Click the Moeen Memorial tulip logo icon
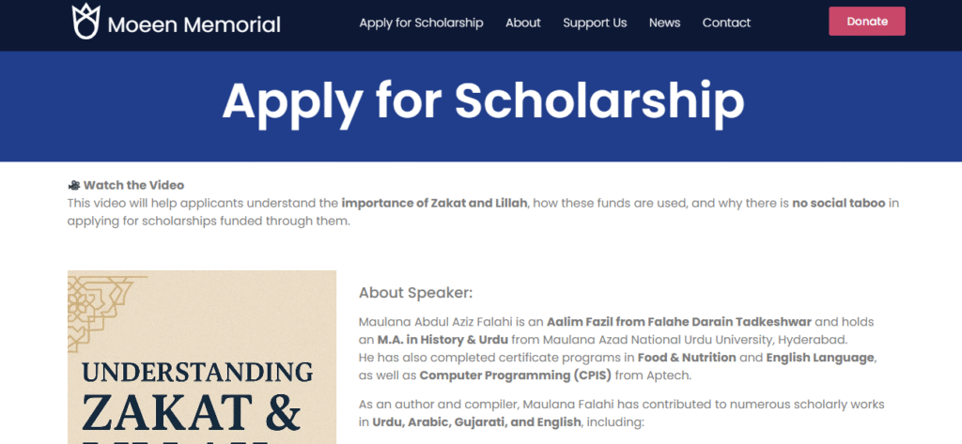 [x=85, y=22]
